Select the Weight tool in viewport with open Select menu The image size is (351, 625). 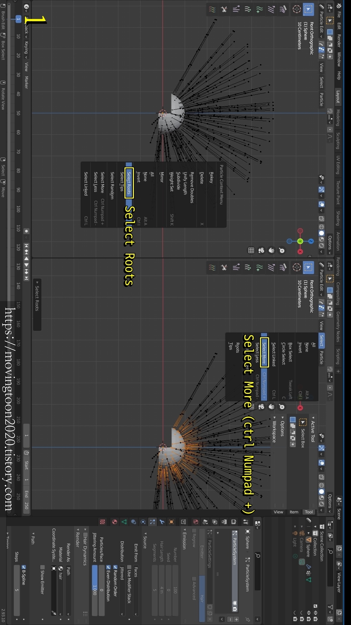[x=212, y=268]
